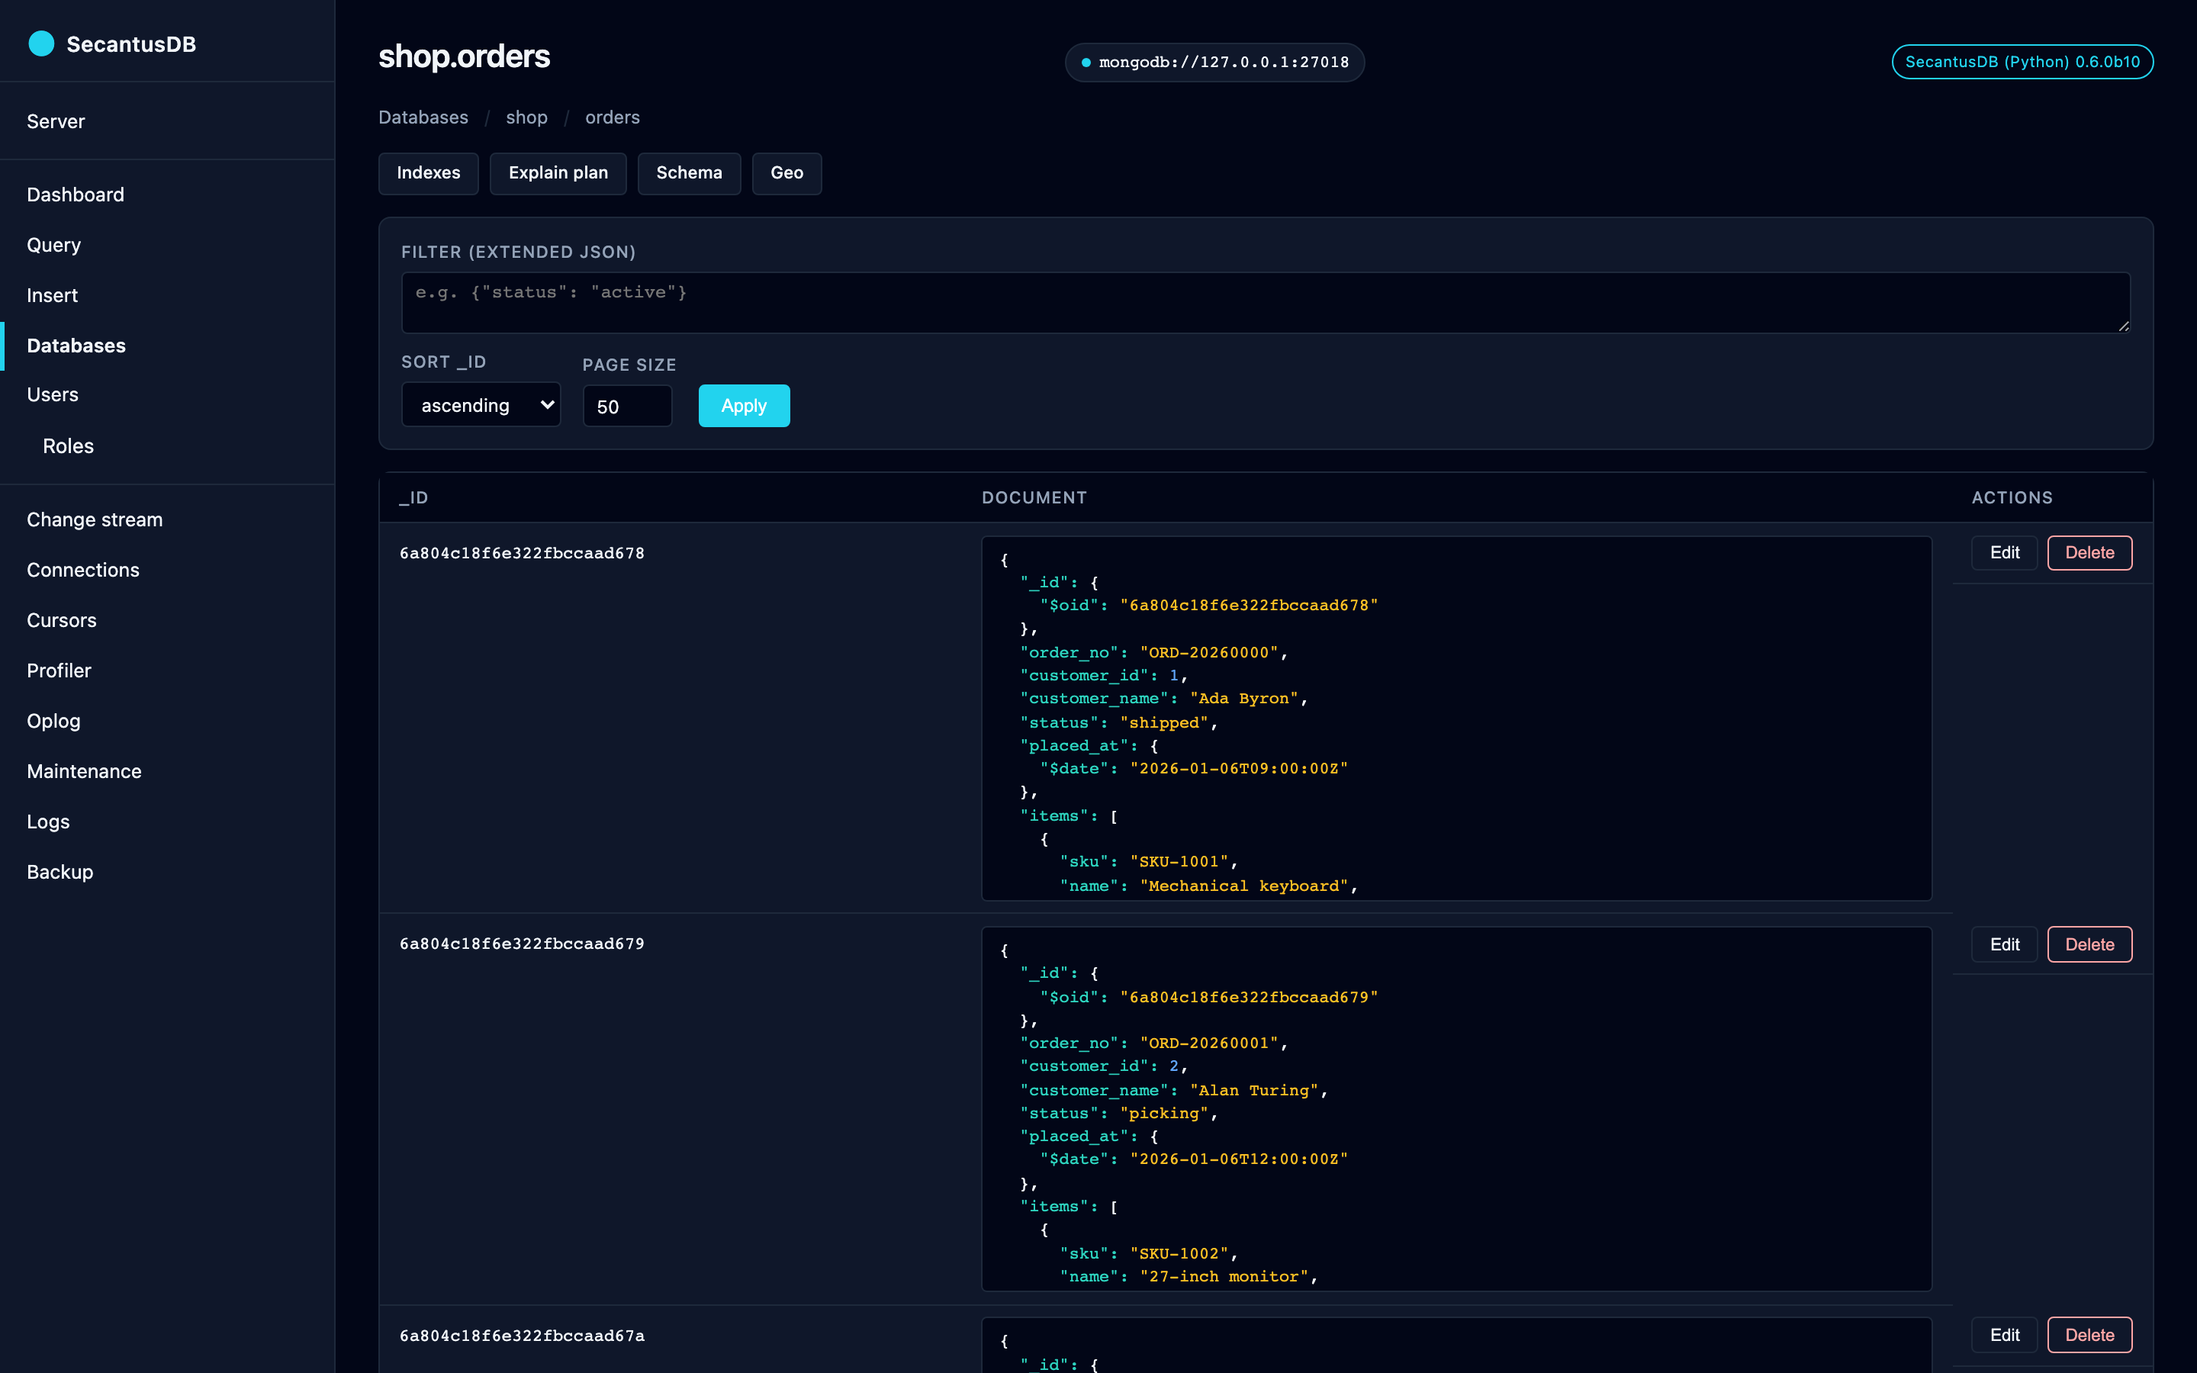Viewport: 2197px width, 1373px height.
Task: Open the Sort _id ascending dropdown
Action: coord(481,405)
